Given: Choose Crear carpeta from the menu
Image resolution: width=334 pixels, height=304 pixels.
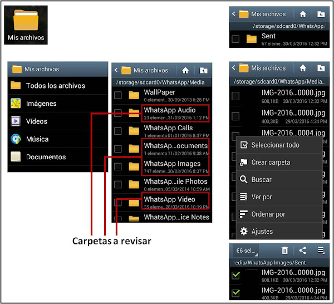Looking at the screenshot, I should tap(279, 163).
